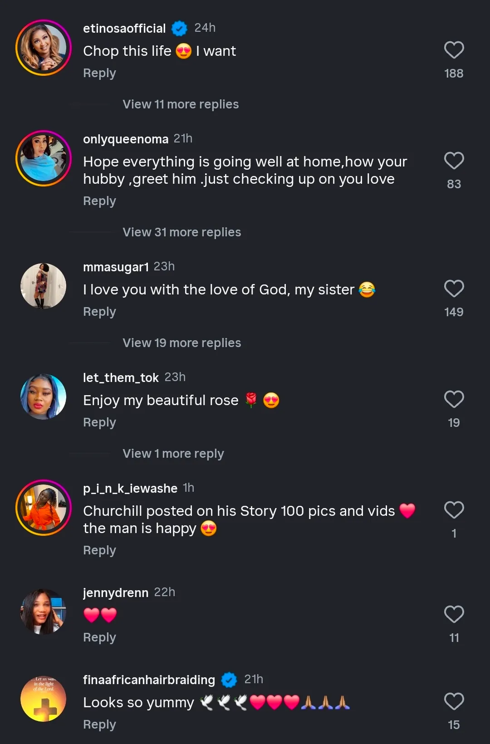Like jennydrenn's hearts comment

click(x=454, y=614)
